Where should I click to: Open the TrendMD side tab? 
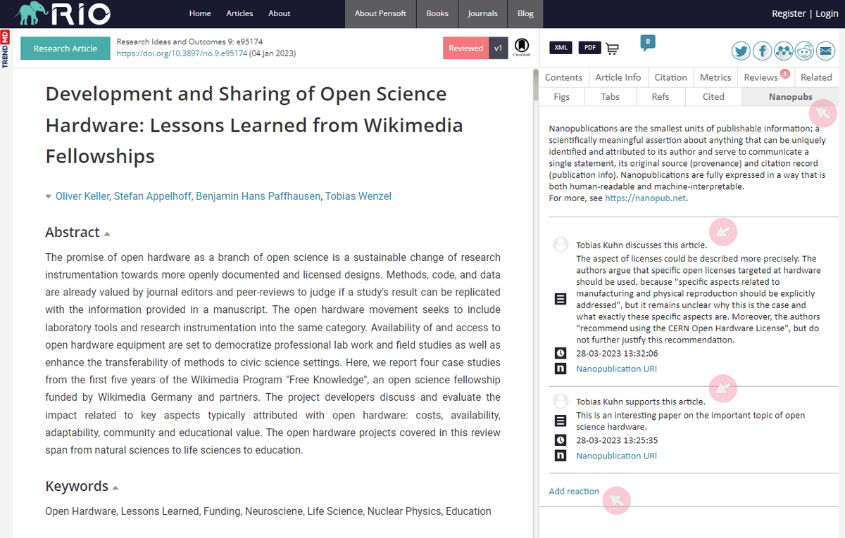[x=5, y=49]
